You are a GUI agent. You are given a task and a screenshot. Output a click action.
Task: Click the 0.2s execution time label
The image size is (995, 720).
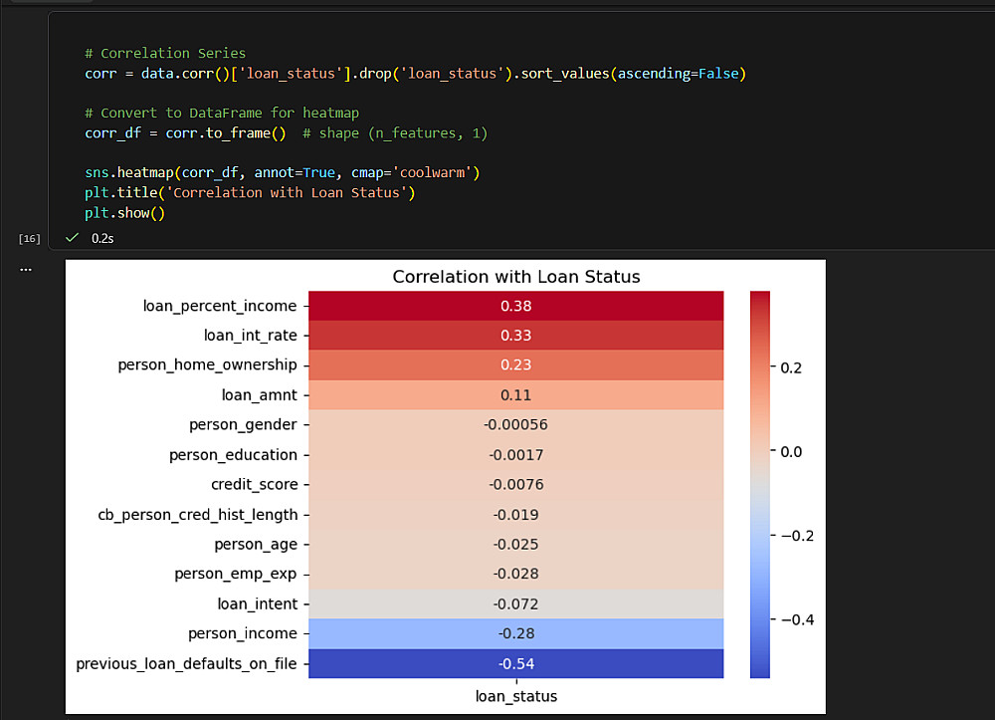[102, 239]
